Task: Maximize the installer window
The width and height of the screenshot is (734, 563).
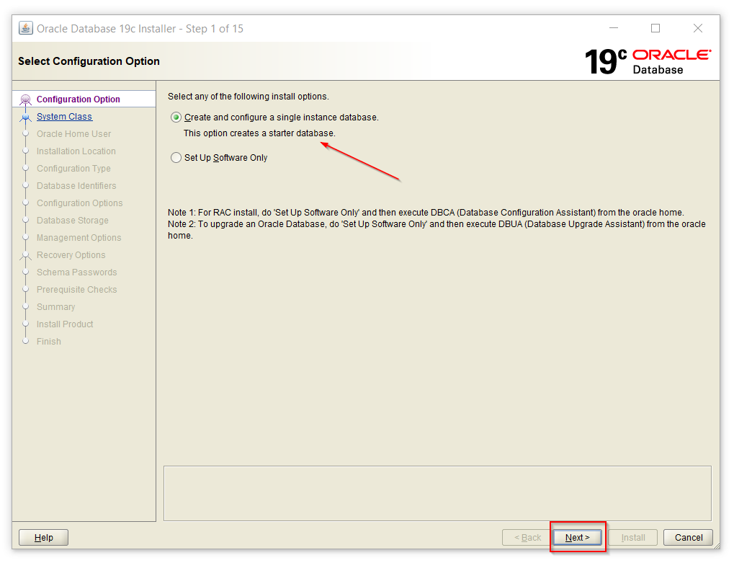Action: point(655,28)
